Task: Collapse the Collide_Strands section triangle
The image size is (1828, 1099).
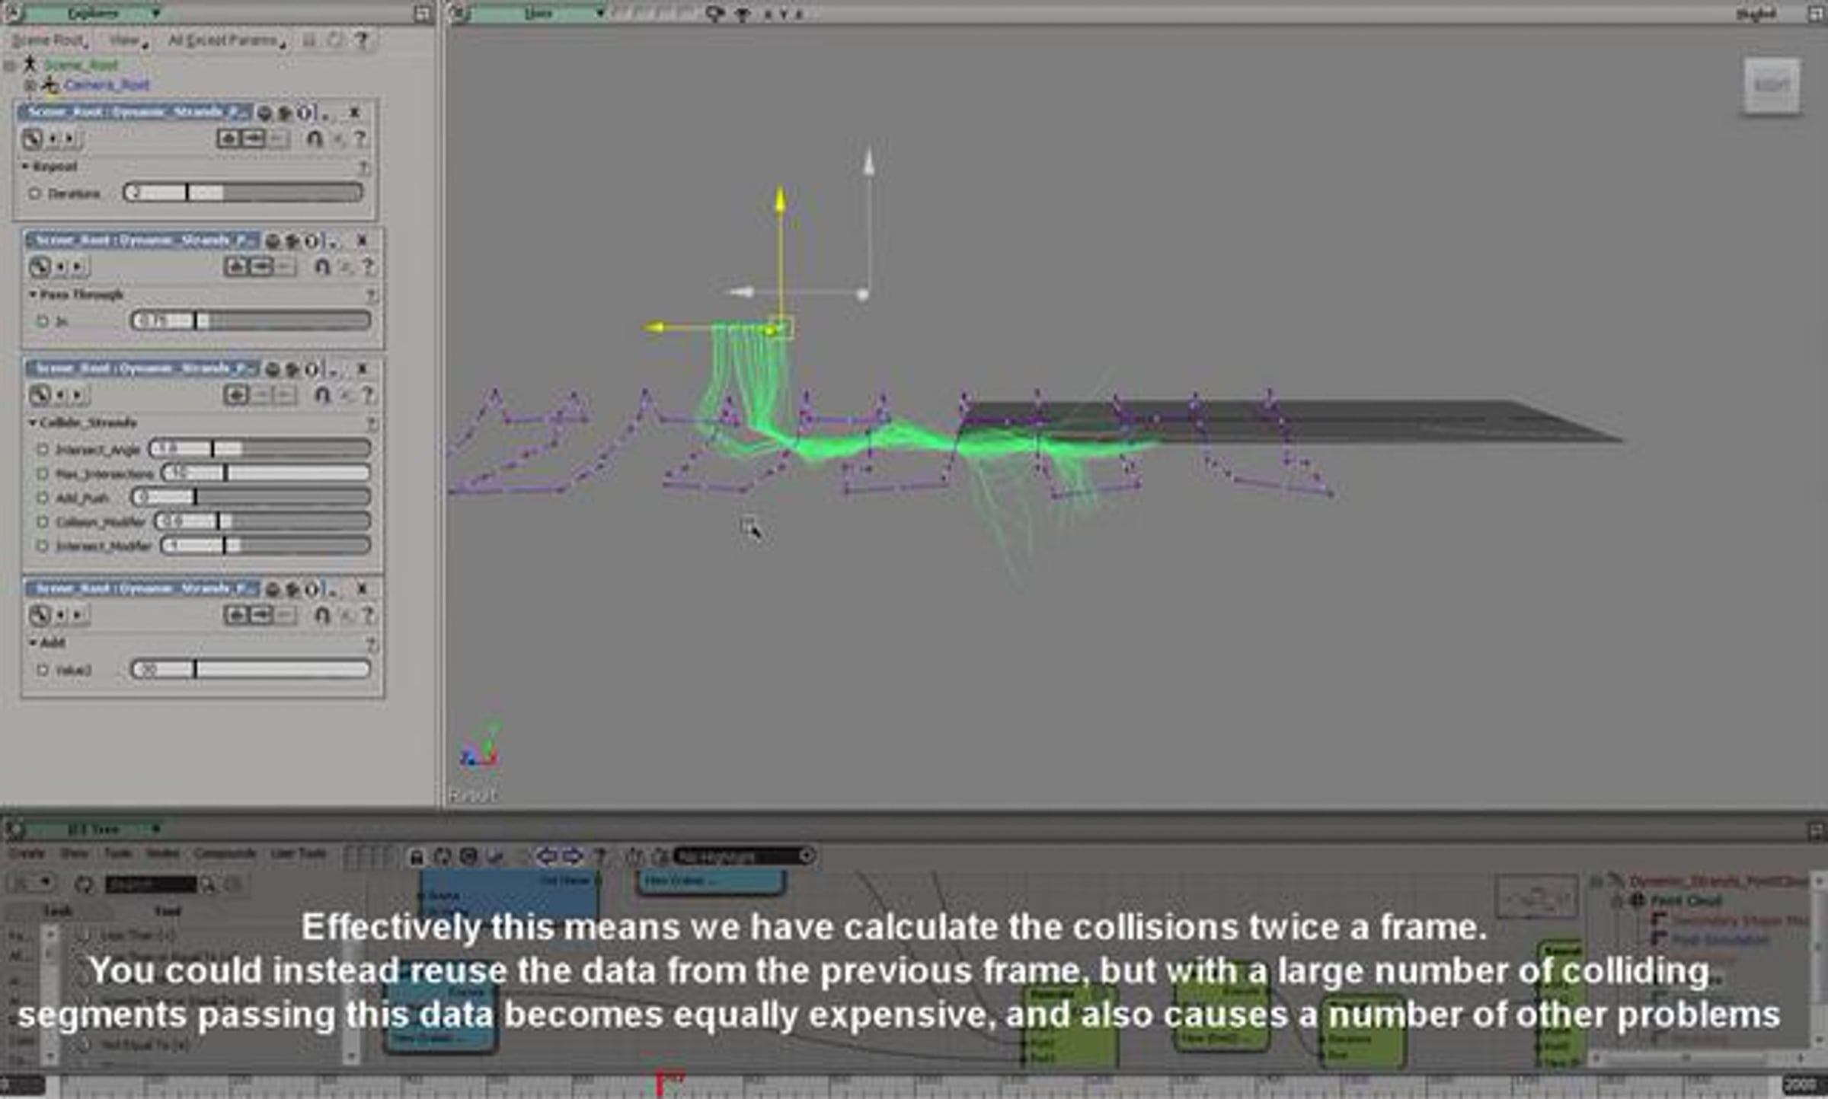Action: [x=33, y=422]
